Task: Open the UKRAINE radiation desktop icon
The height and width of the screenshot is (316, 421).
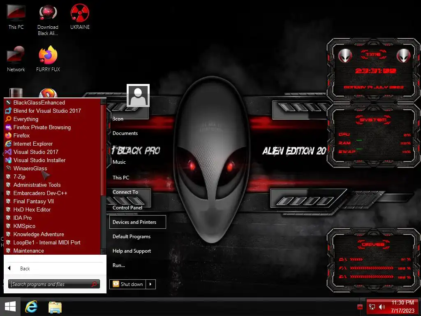Action: [x=80, y=17]
